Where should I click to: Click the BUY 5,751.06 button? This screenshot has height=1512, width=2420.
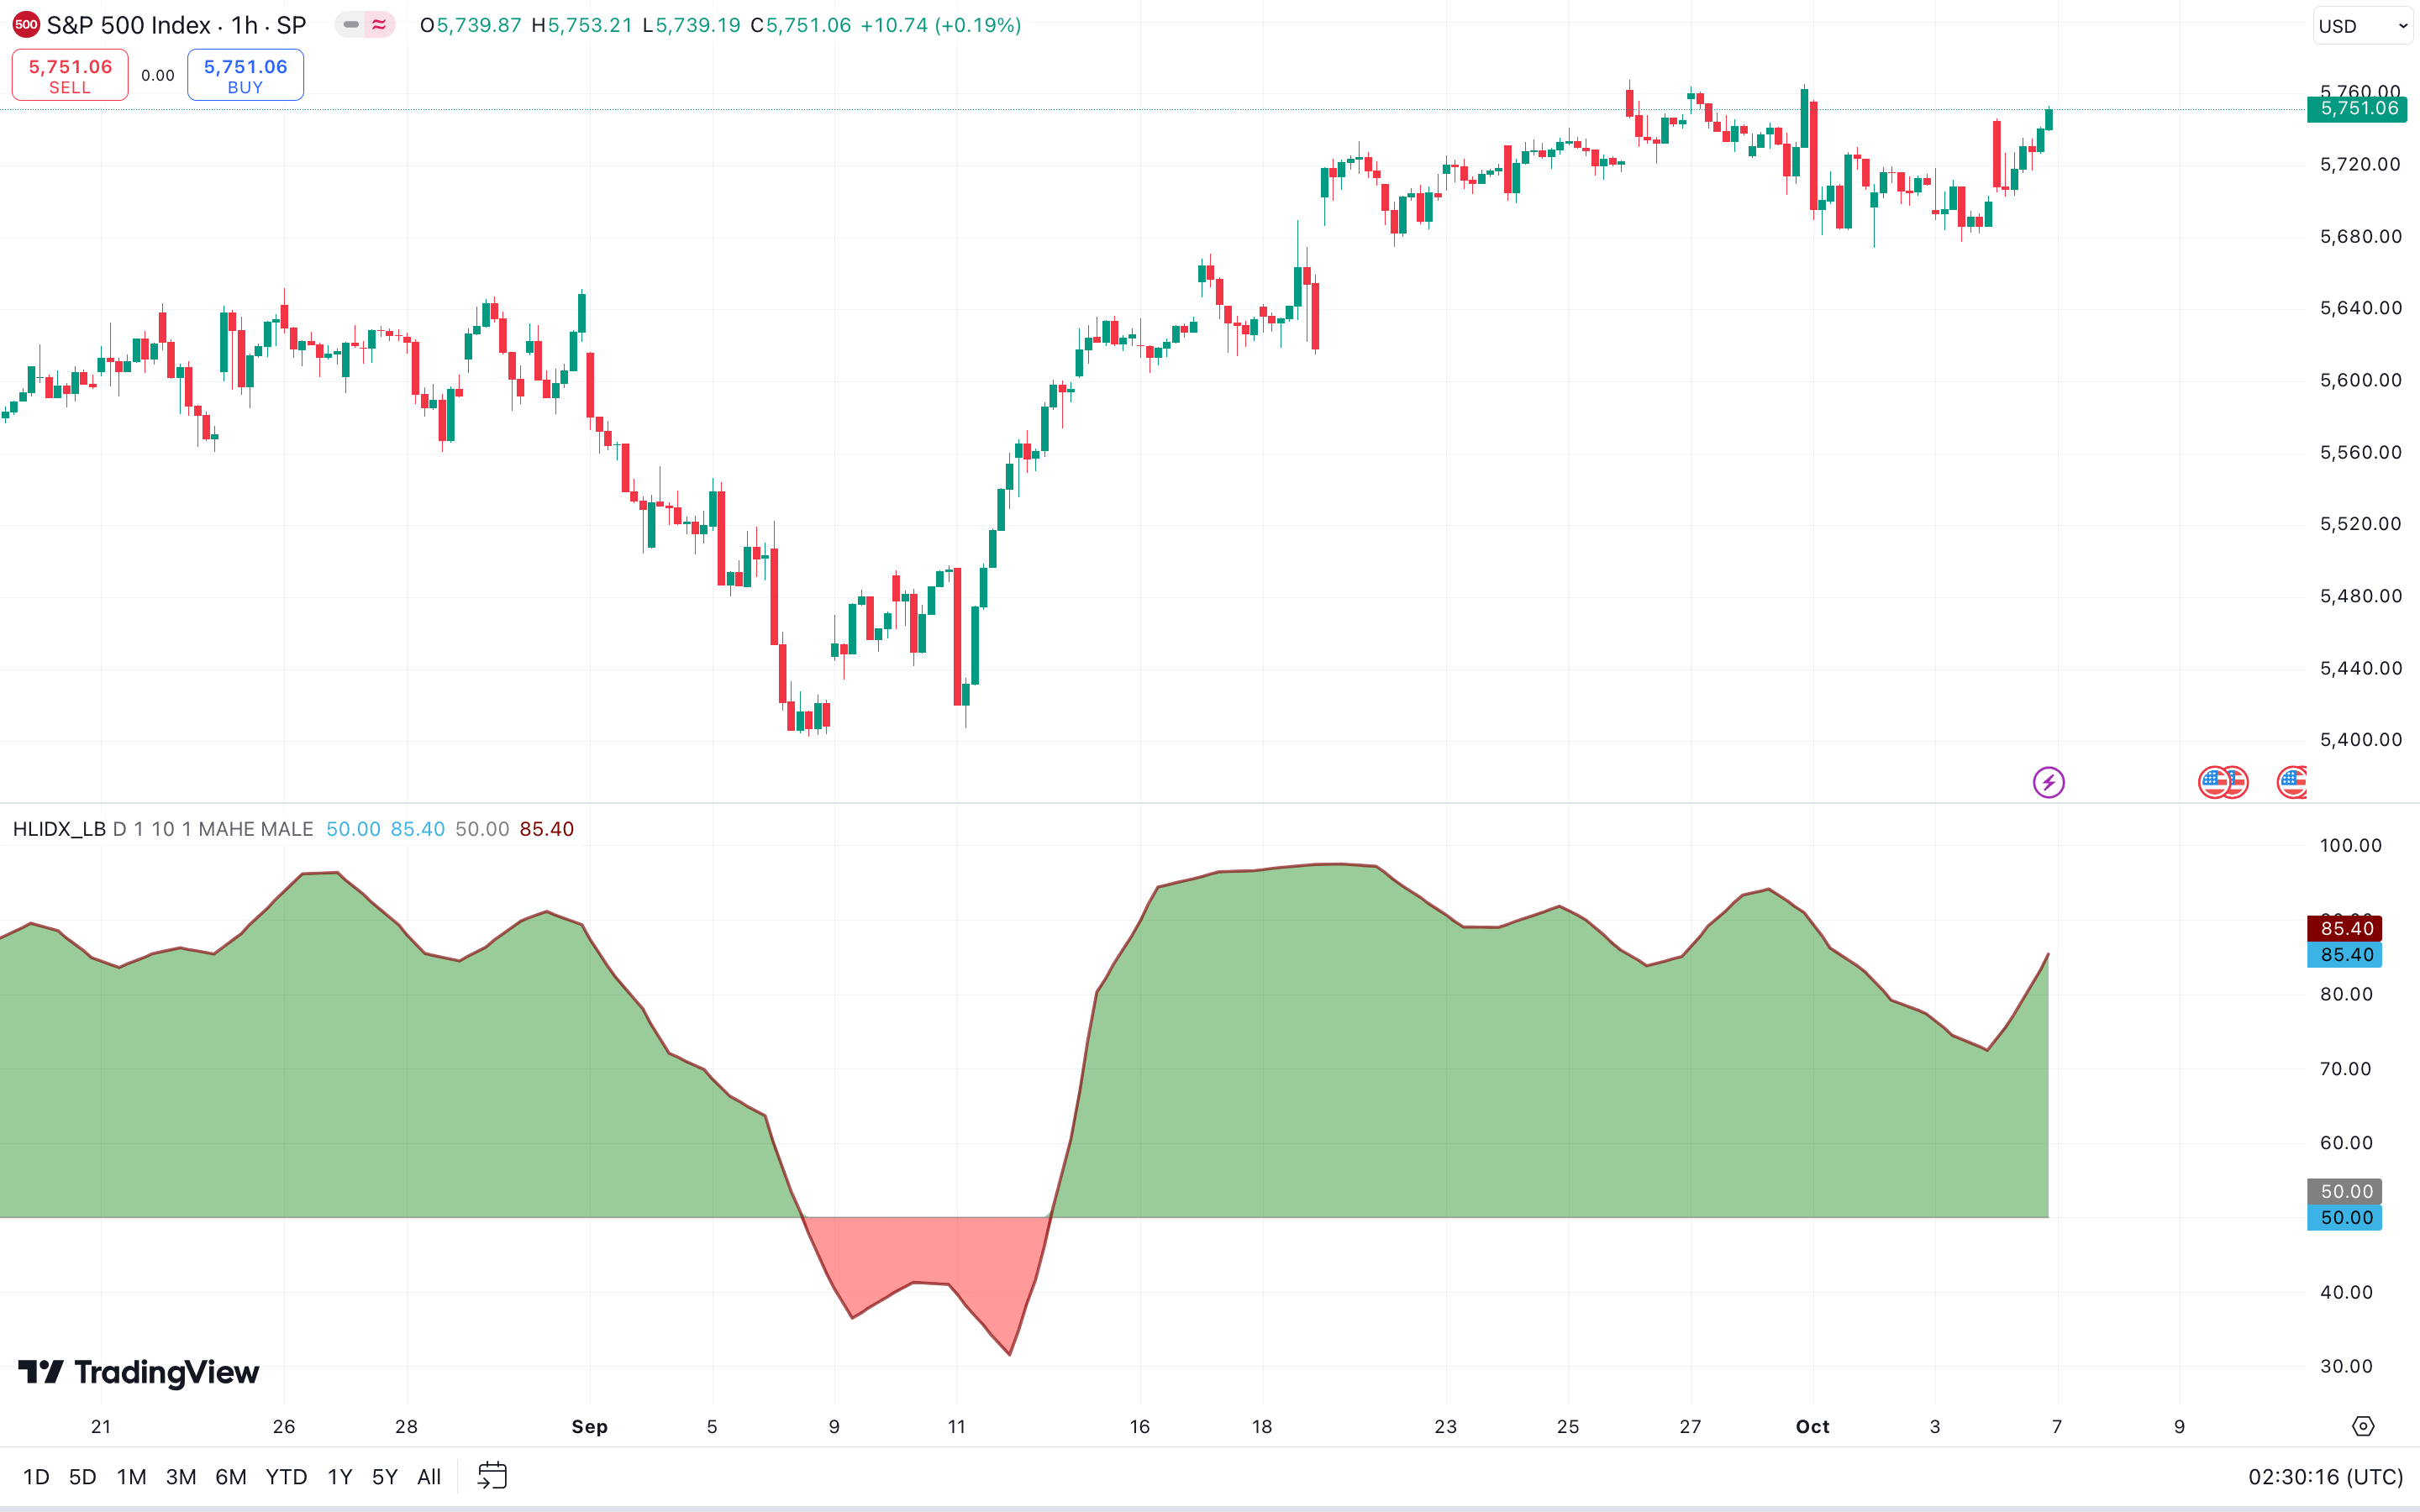point(245,75)
